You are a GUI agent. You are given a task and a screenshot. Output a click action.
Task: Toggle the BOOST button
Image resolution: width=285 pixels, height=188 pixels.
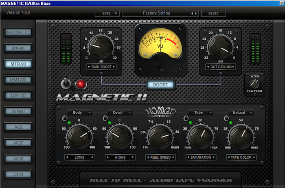click(x=160, y=85)
